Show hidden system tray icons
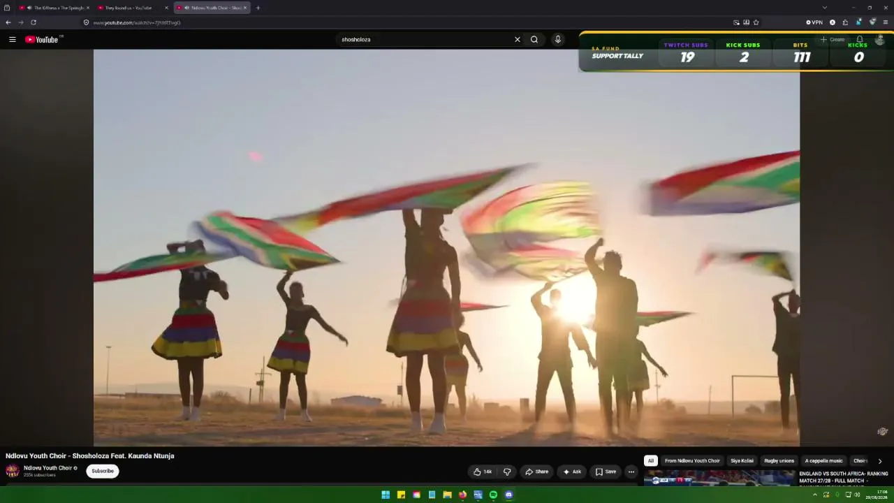894x503 pixels. point(814,495)
